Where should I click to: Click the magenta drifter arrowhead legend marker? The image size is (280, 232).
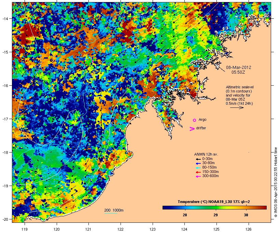pyautogui.click(x=192, y=129)
